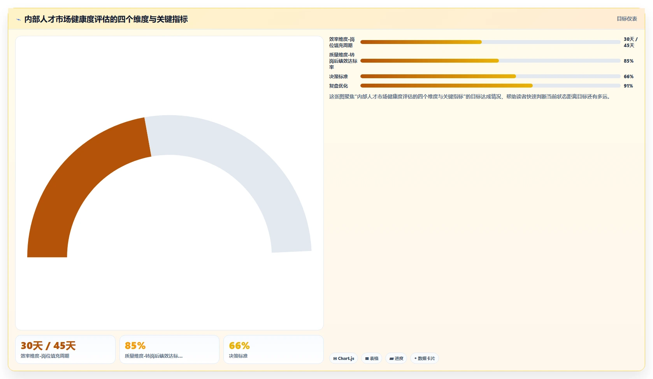This screenshot has height=379, width=653.
Task: Click the 决策标准 label in the progress list
Action: [x=339, y=77]
